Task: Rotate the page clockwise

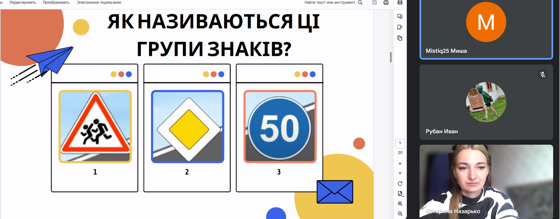Action: click(x=400, y=183)
